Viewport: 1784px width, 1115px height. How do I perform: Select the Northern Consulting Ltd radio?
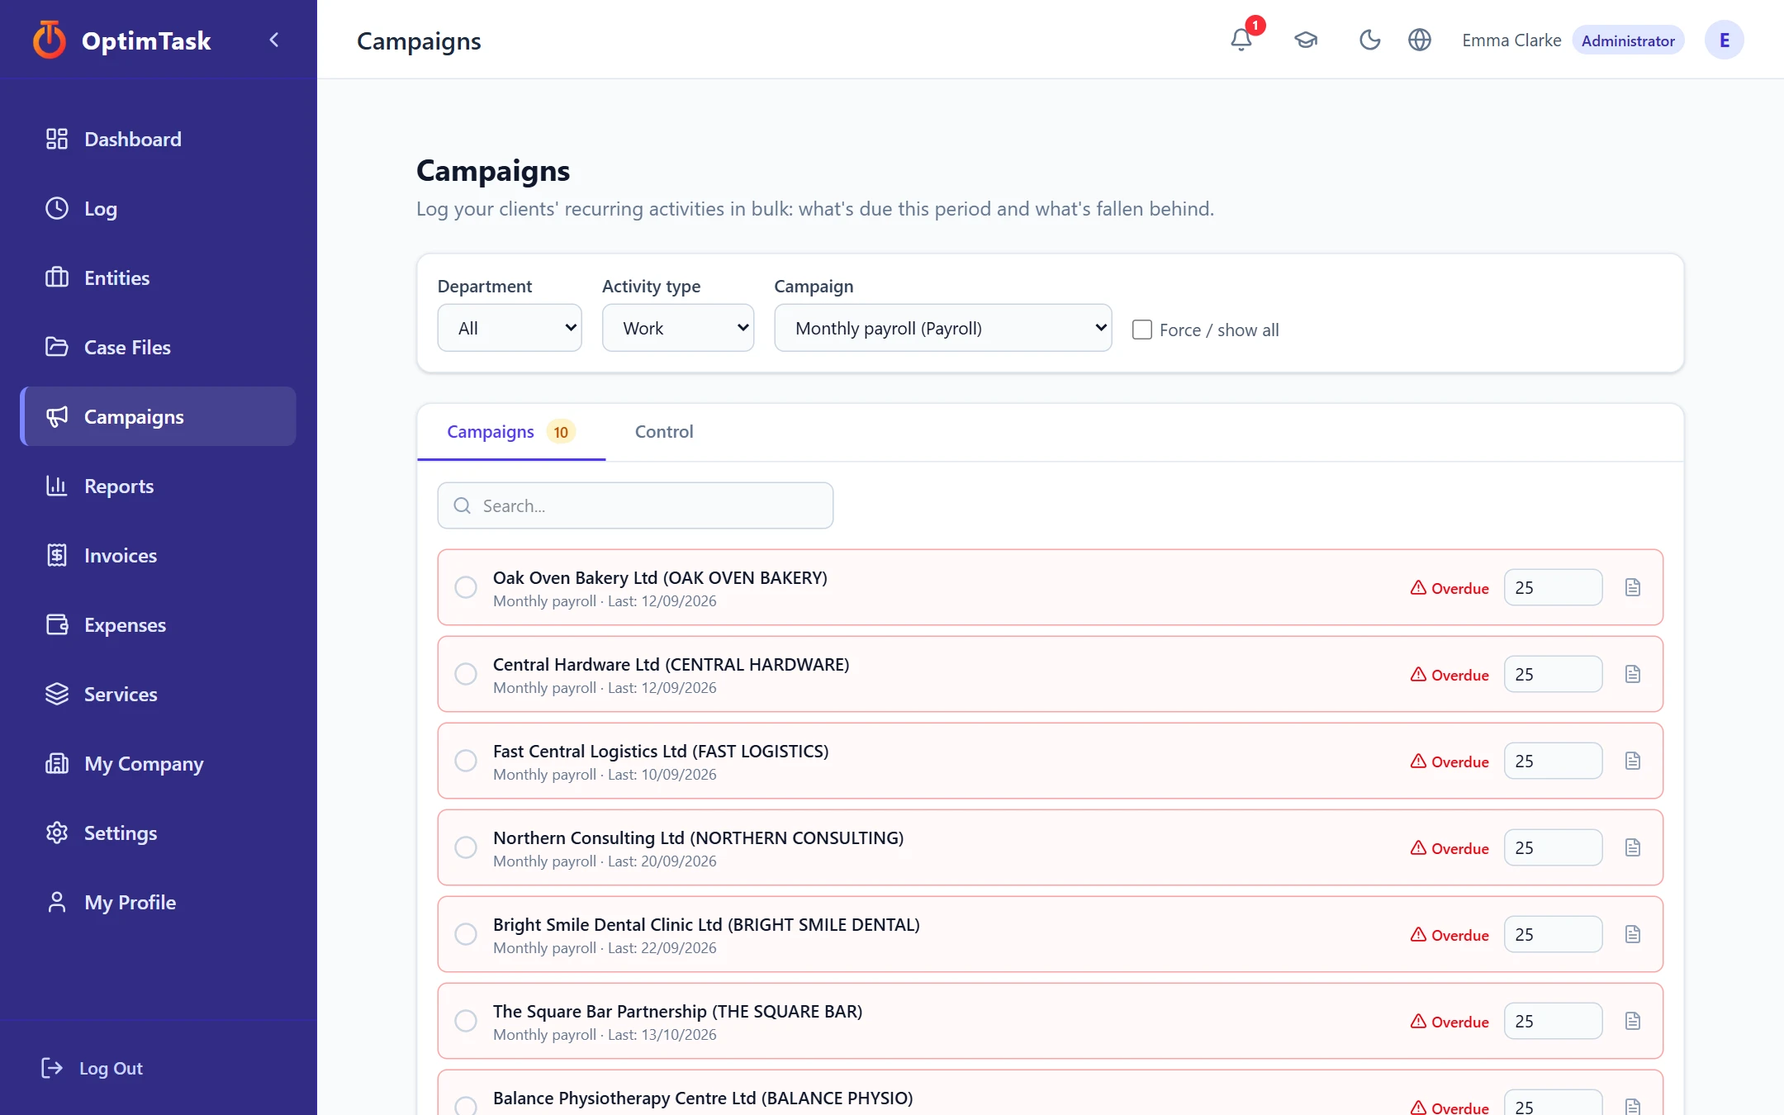pyautogui.click(x=466, y=847)
